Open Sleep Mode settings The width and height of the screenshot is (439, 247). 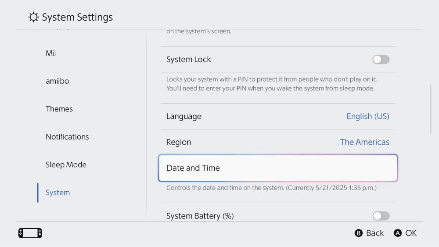pos(66,165)
